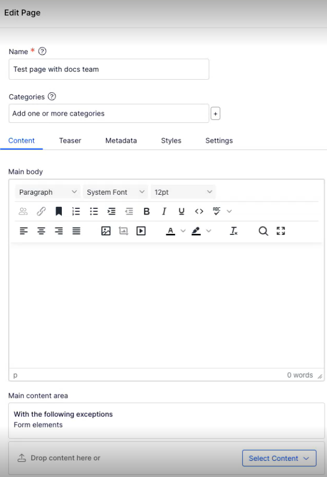Open the Select Content dropdown button
This screenshot has height=477, width=327.
(x=279, y=458)
